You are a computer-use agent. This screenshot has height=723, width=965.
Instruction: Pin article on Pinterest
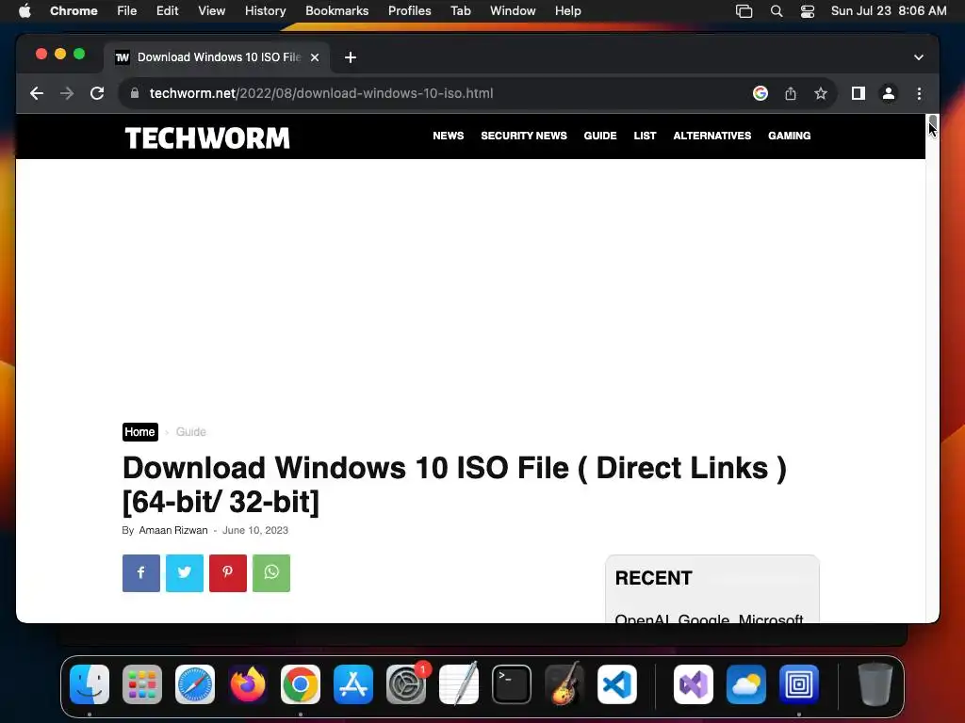click(x=228, y=573)
